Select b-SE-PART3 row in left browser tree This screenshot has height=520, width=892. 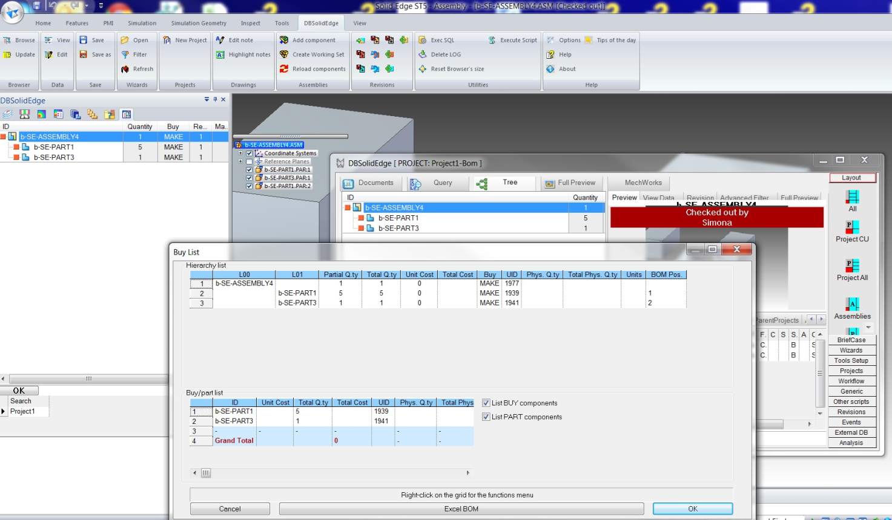click(114, 157)
